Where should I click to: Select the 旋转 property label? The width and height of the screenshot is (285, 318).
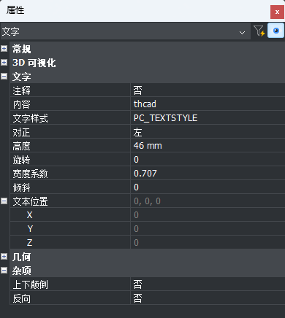tap(22, 160)
